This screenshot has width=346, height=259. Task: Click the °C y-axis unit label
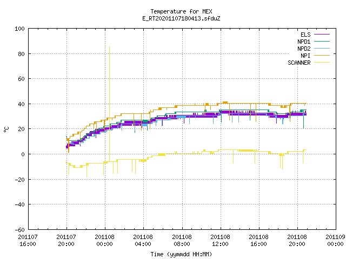6,129
